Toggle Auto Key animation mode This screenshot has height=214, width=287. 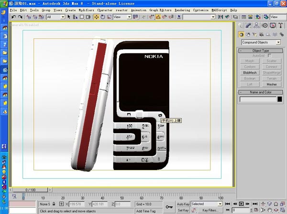click(x=183, y=204)
